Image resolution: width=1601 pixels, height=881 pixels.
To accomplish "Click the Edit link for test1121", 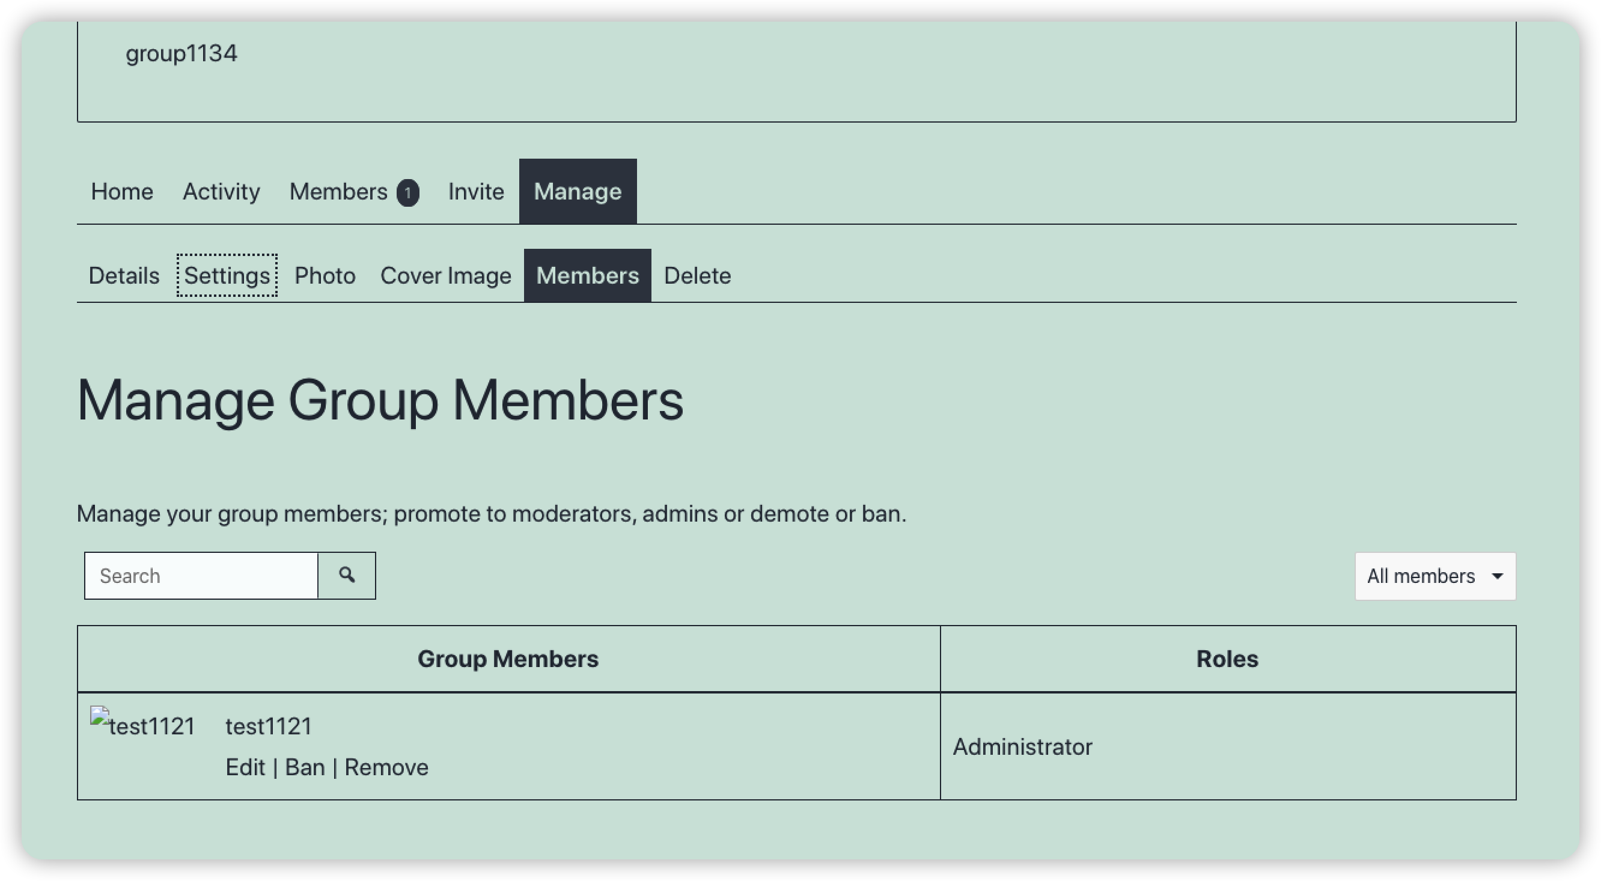I will pos(246,767).
